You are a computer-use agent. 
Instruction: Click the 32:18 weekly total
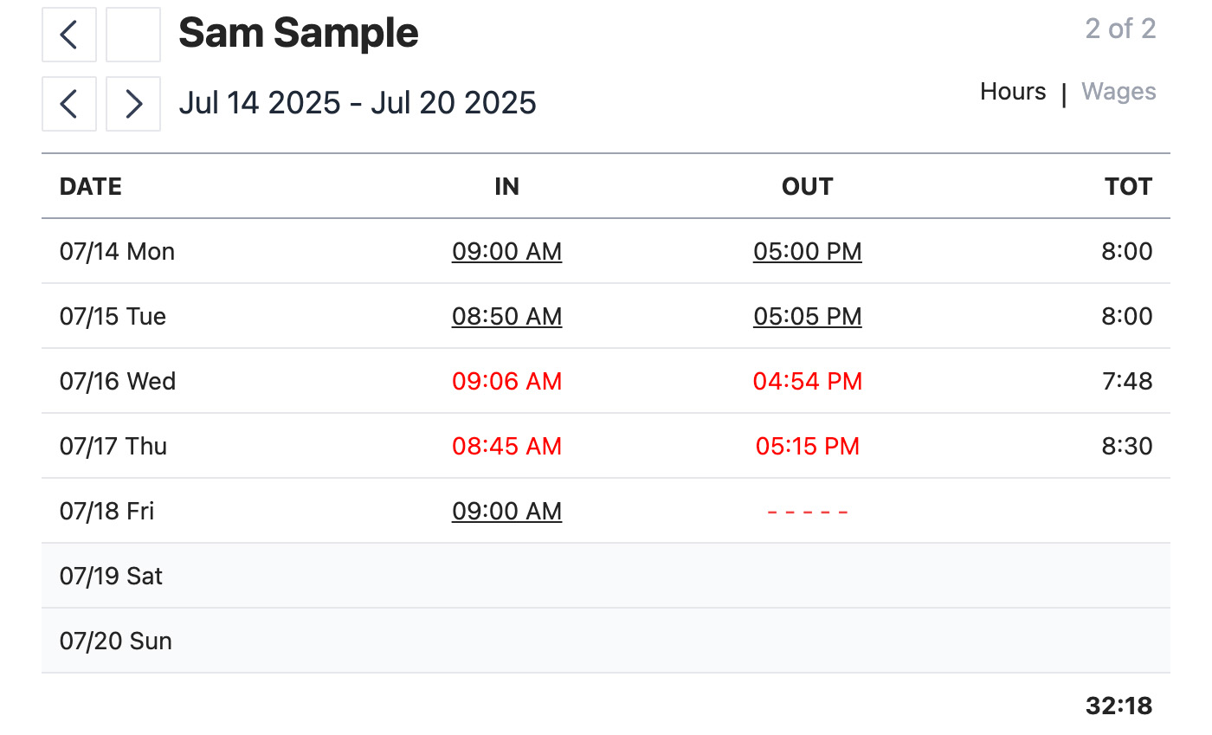click(1119, 706)
